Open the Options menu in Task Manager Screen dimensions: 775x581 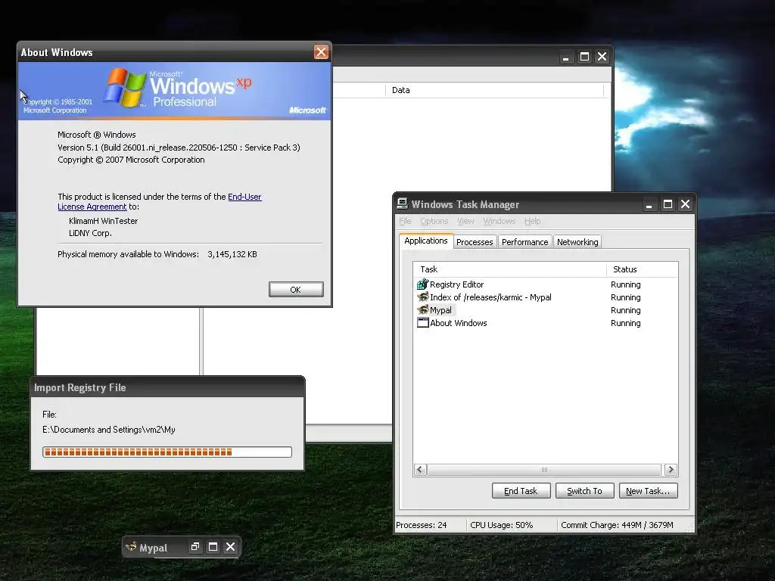[434, 221]
